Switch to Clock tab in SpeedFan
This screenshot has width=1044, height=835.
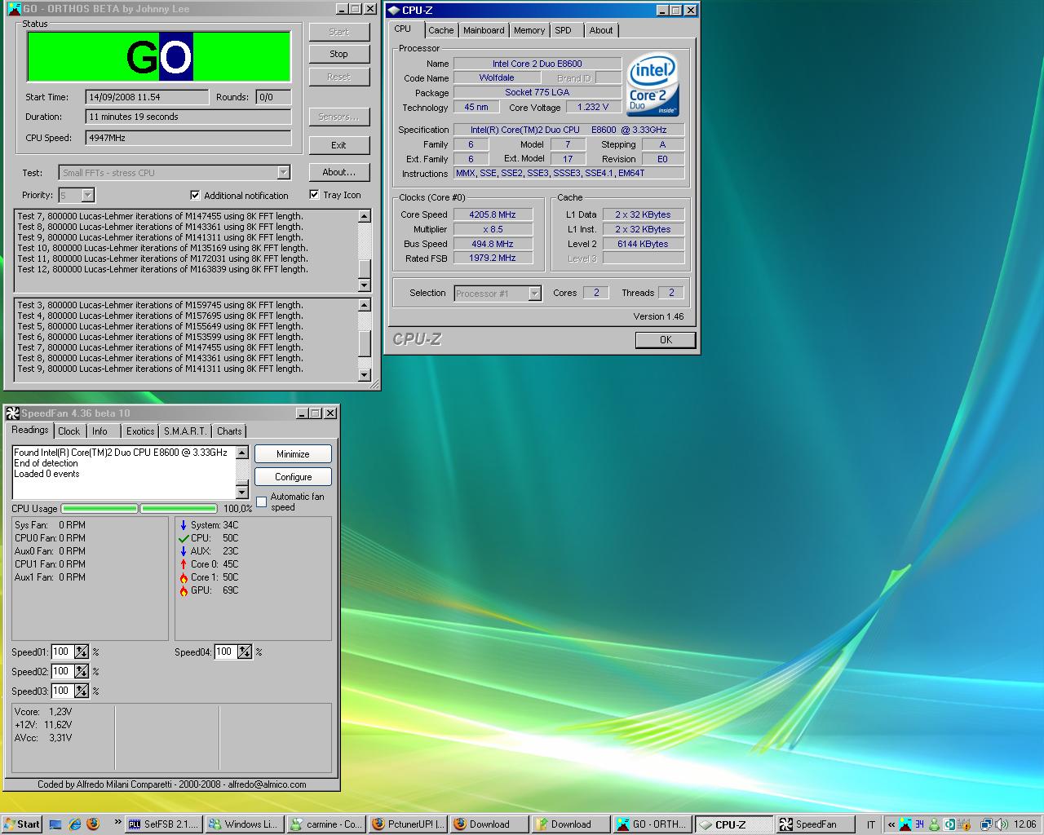69,431
